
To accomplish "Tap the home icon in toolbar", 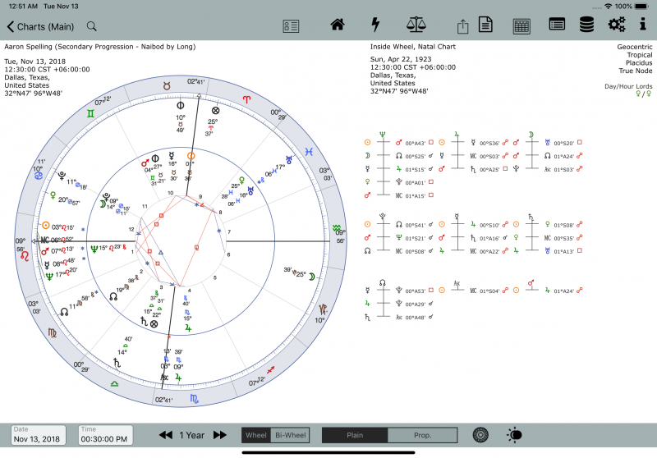I will pos(338,25).
